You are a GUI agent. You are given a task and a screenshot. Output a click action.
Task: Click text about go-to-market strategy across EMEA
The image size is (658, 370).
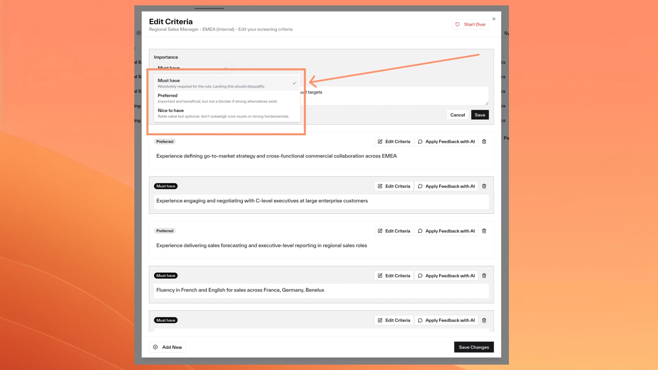pos(277,156)
